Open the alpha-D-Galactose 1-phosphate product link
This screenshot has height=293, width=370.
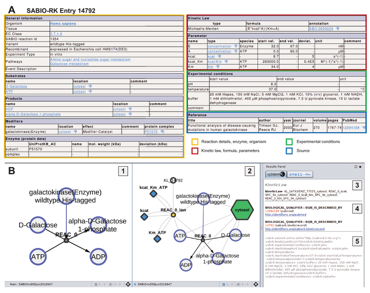pos(33,114)
